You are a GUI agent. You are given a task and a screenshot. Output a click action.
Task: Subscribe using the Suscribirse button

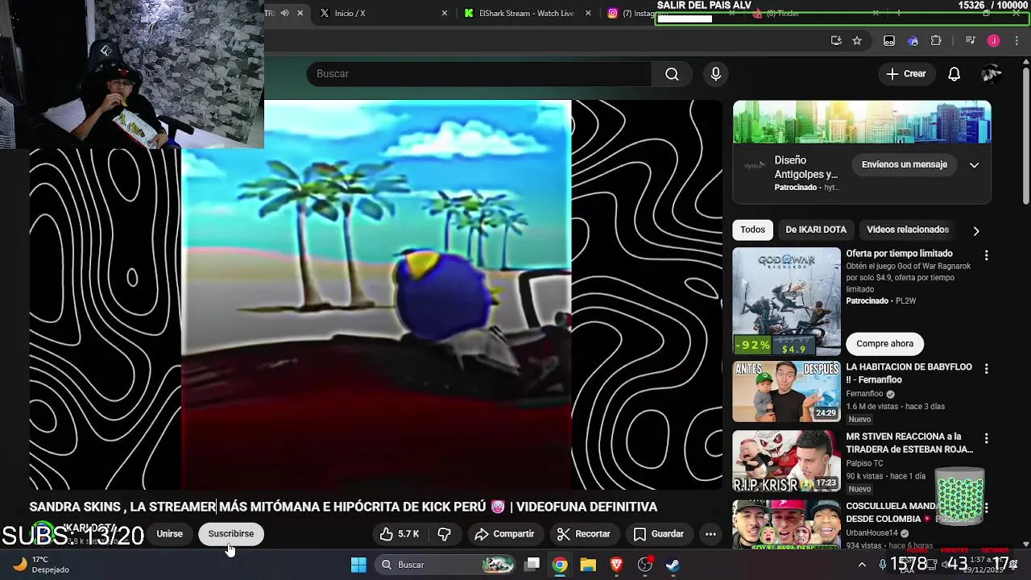pyautogui.click(x=231, y=534)
